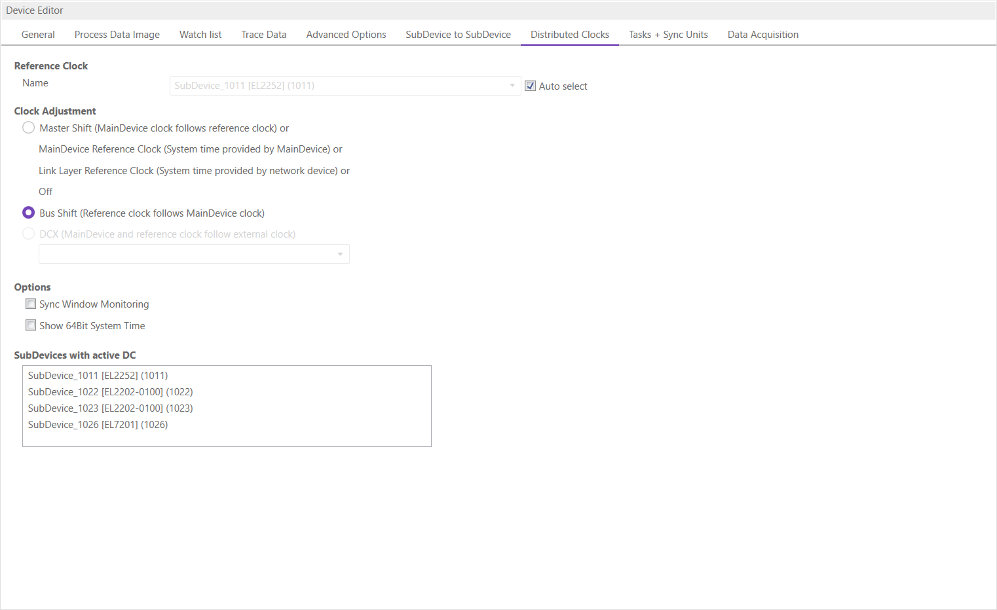Uncheck the Auto select checkbox
The height and width of the screenshot is (610, 997).
pyautogui.click(x=531, y=86)
